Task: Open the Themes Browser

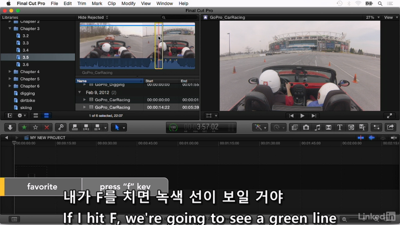Action: 362,127
